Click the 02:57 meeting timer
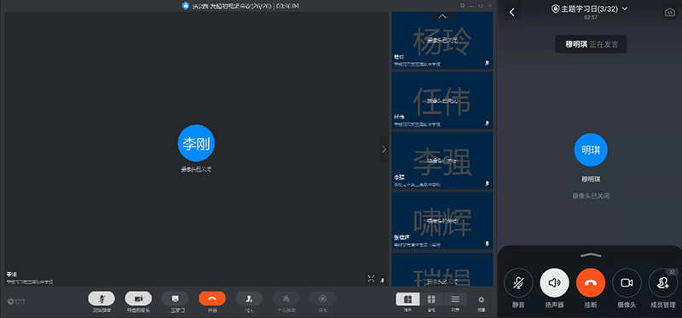This screenshot has width=682, height=318. tap(591, 17)
